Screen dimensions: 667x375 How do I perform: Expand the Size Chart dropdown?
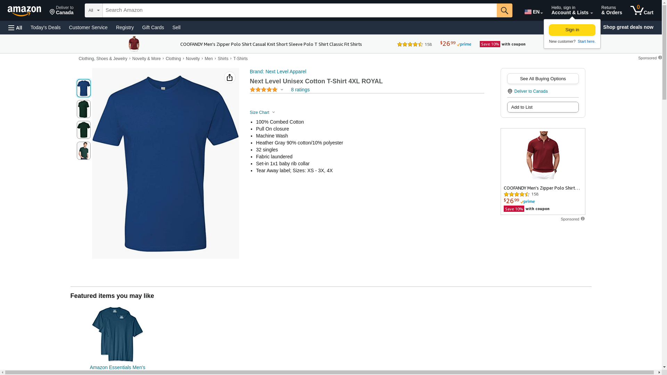pyautogui.click(x=262, y=112)
